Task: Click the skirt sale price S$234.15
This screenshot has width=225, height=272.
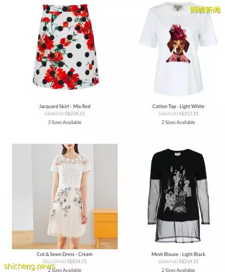Action: tap(75, 114)
